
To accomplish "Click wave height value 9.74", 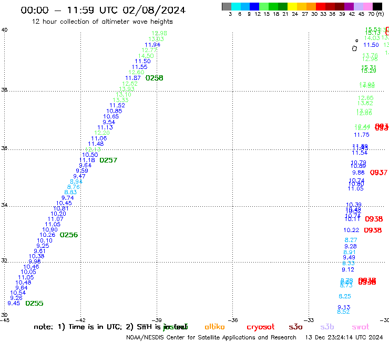I will coord(67,198).
